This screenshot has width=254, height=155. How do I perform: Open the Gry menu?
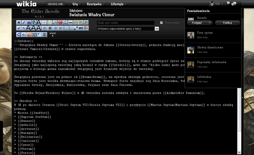76,4
